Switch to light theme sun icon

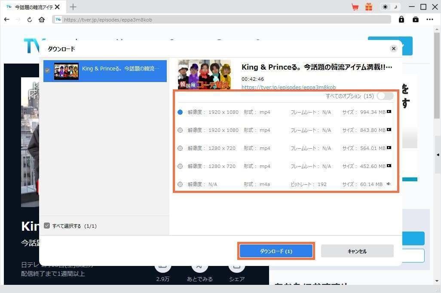385,7
